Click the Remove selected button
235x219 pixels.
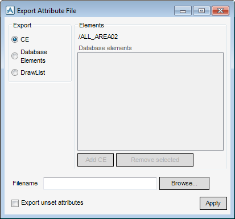point(155,160)
